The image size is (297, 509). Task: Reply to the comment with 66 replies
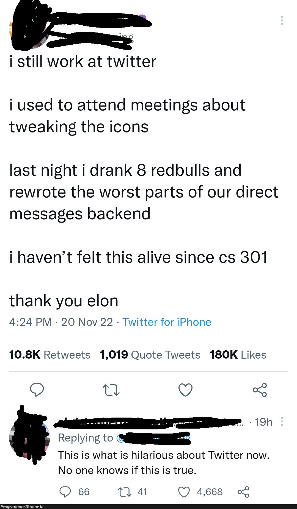coord(65,492)
